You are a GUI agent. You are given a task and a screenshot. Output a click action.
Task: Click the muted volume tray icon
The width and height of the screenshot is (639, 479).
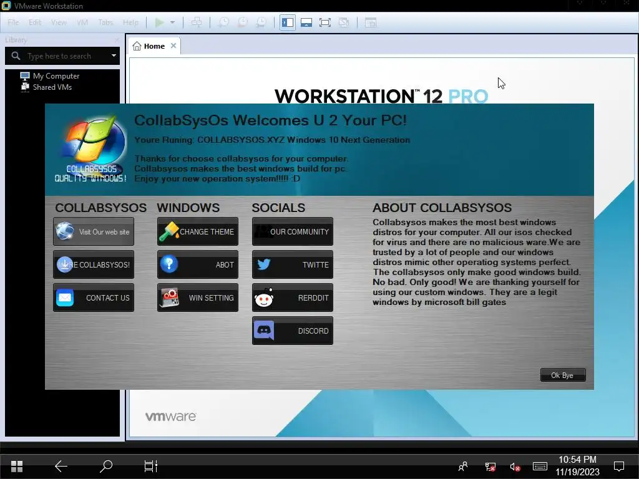(x=515, y=467)
